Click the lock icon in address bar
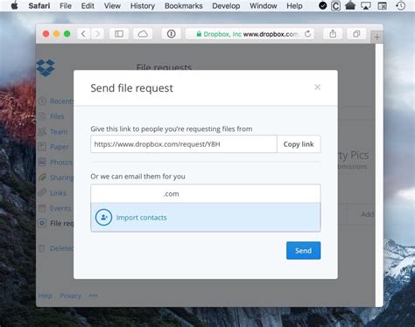 coord(199,34)
